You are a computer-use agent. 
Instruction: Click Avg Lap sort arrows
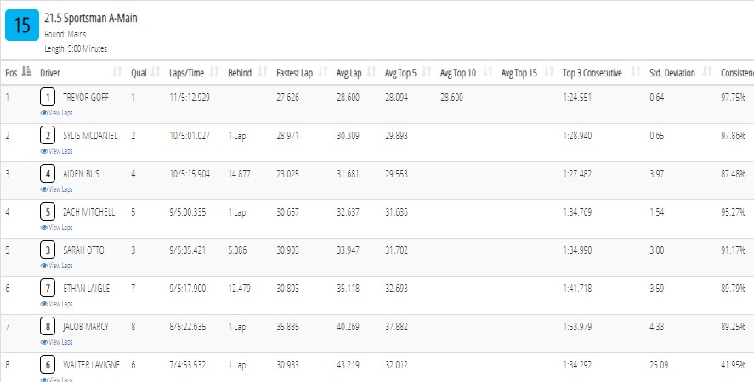[371, 72]
